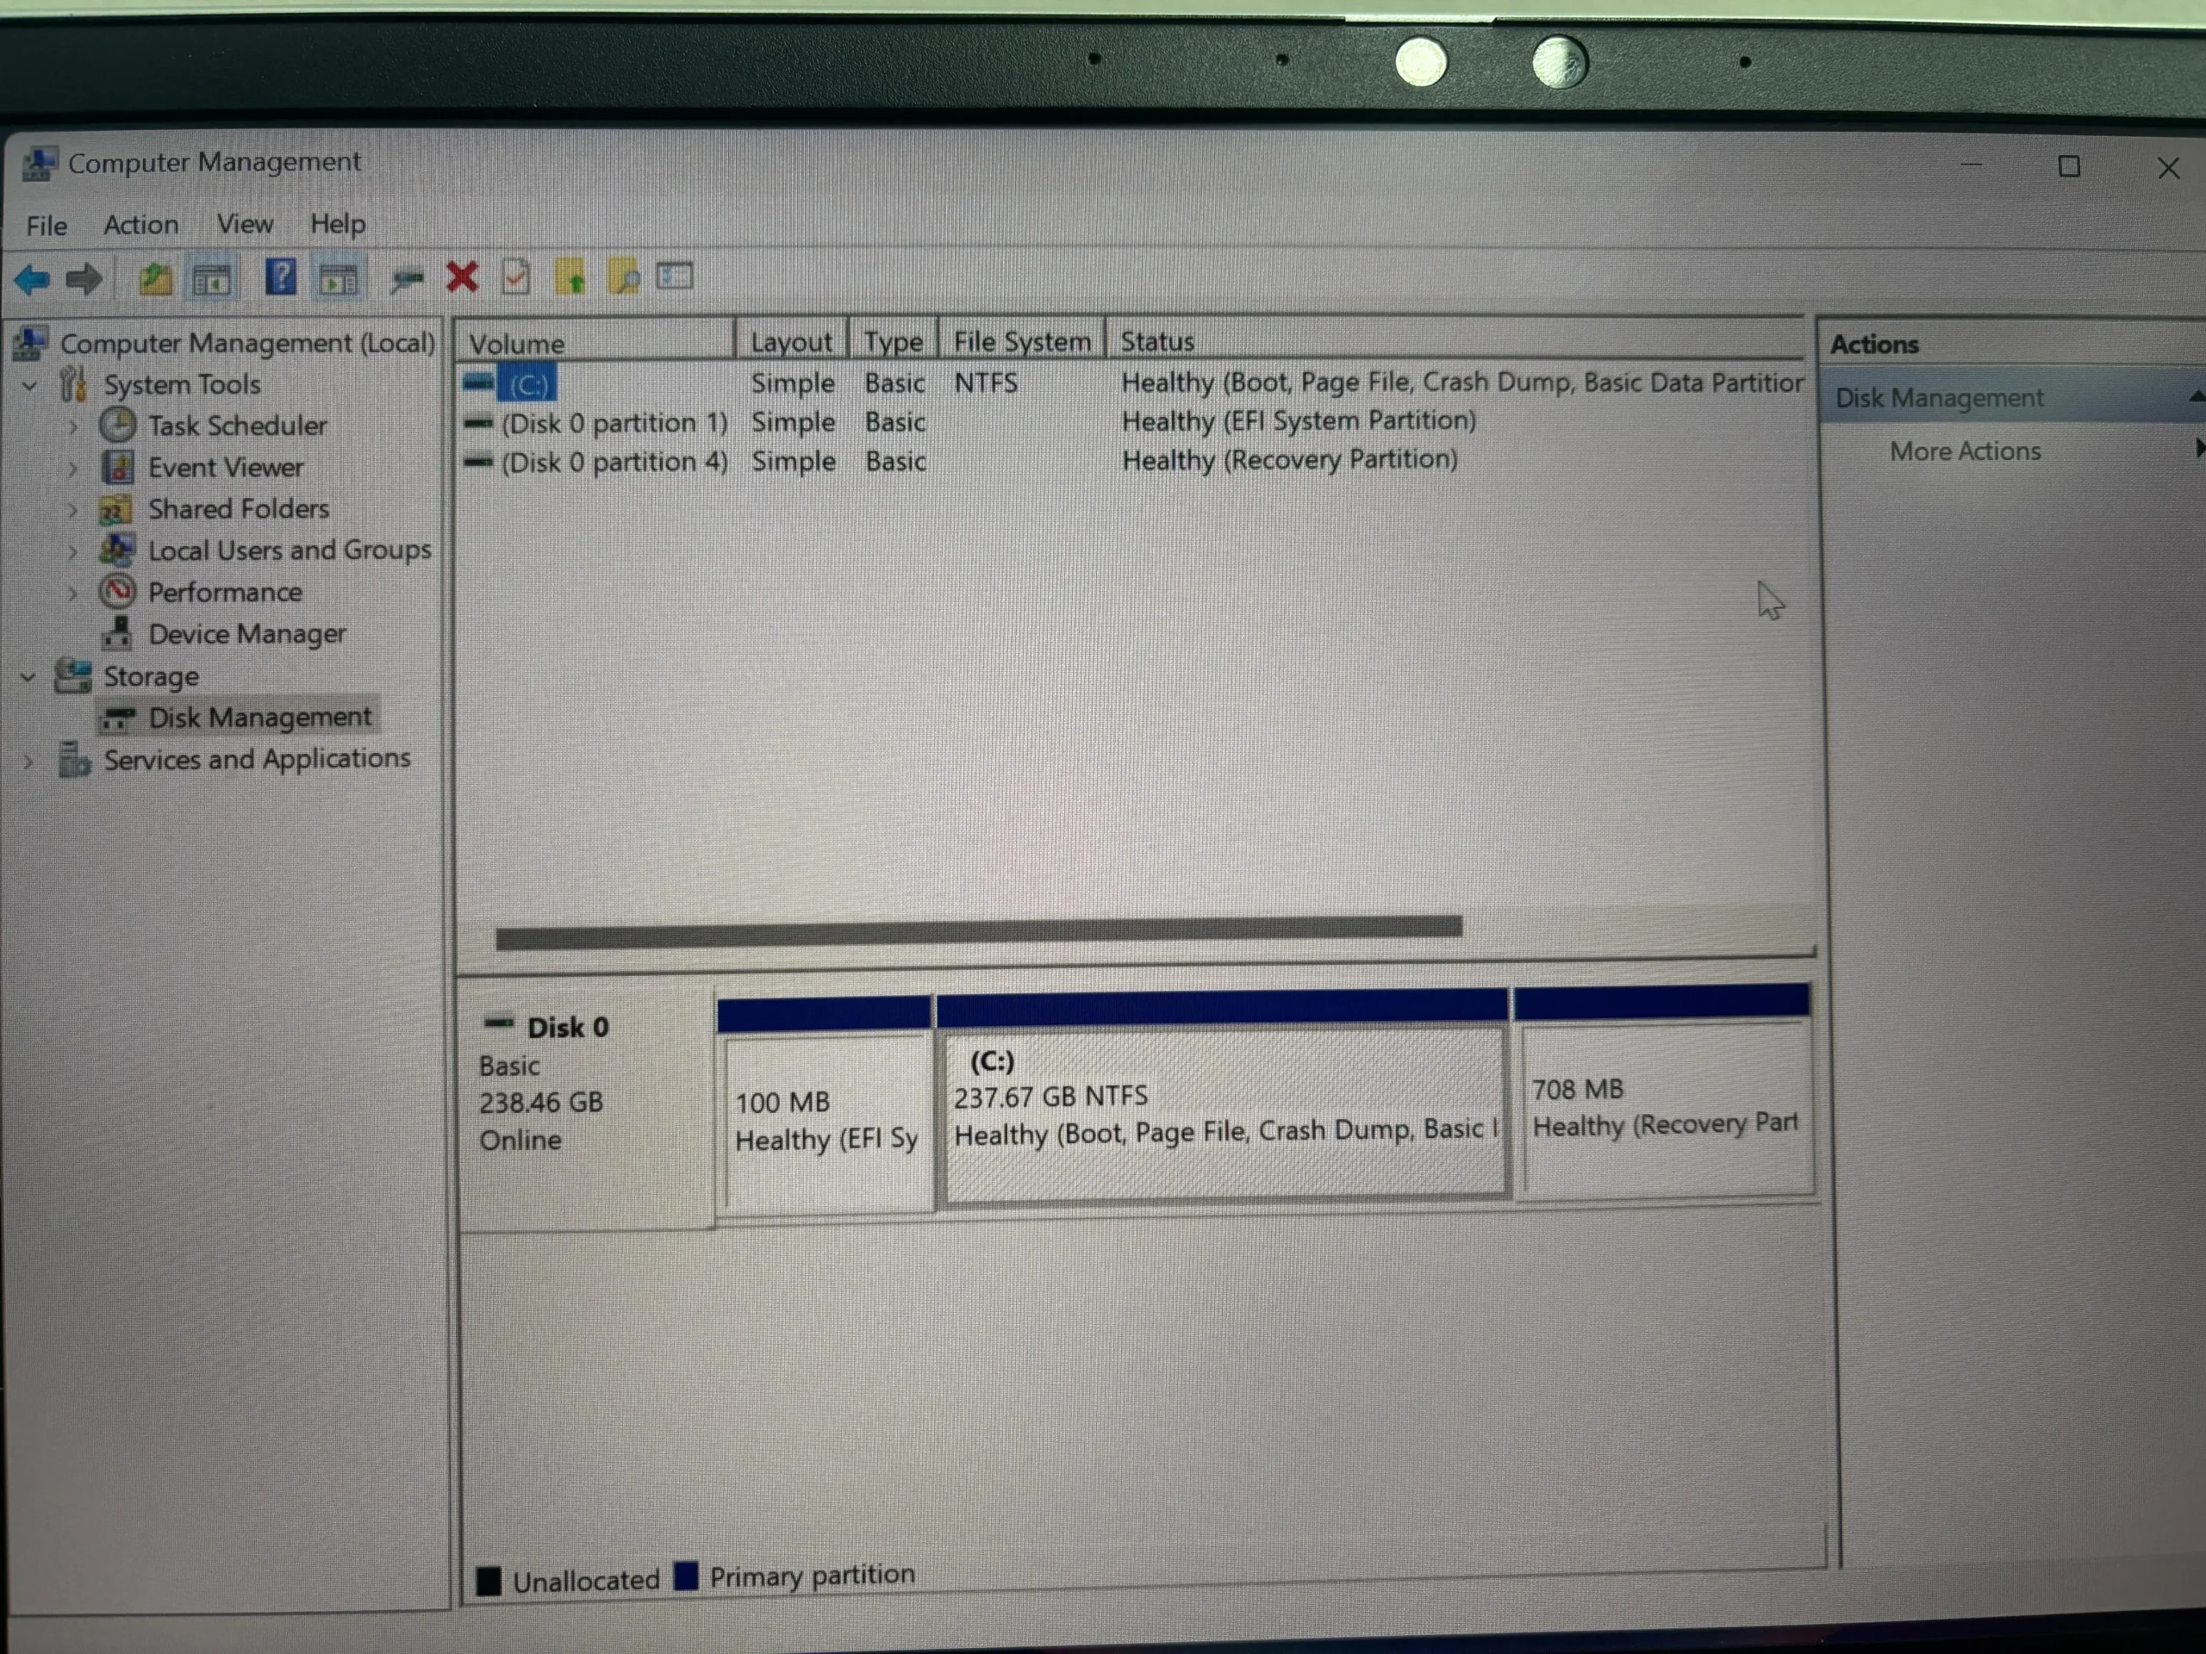Click the Up one level folder icon

pyautogui.click(x=154, y=279)
